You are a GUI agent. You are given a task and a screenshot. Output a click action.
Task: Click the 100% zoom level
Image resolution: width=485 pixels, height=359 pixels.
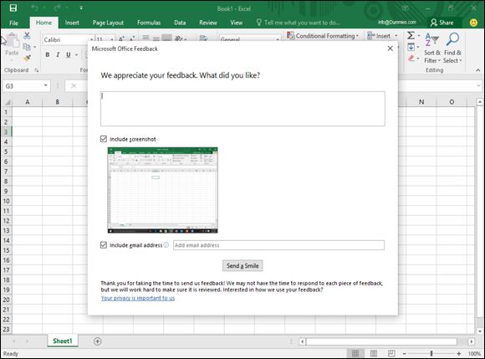(474, 353)
